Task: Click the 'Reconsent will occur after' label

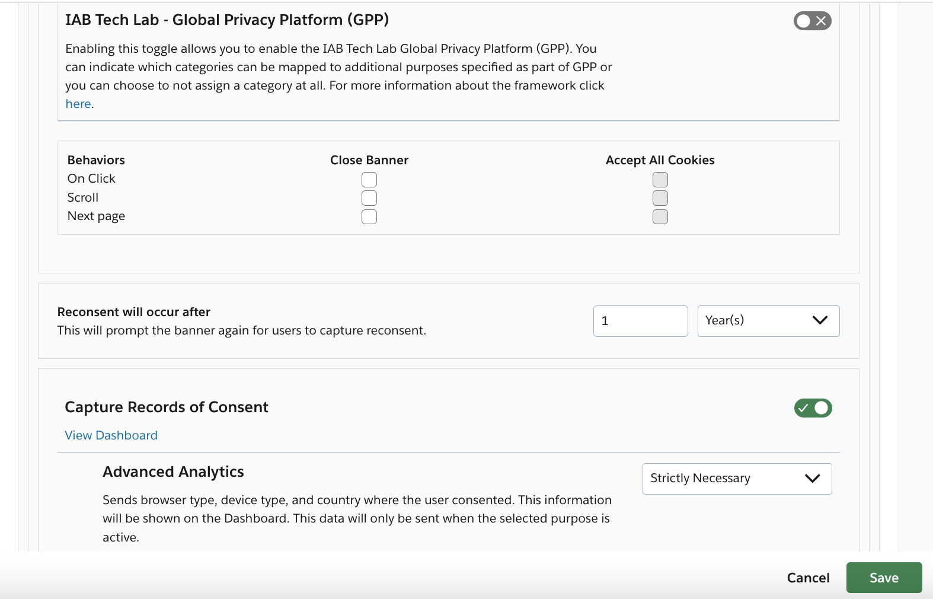Action: pyautogui.click(x=134, y=312)
